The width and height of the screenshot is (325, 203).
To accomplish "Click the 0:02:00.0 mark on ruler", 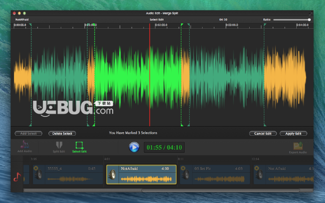I will 161,25.
